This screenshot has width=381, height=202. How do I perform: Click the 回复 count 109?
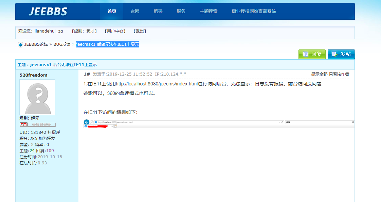[x=50, y=150]
